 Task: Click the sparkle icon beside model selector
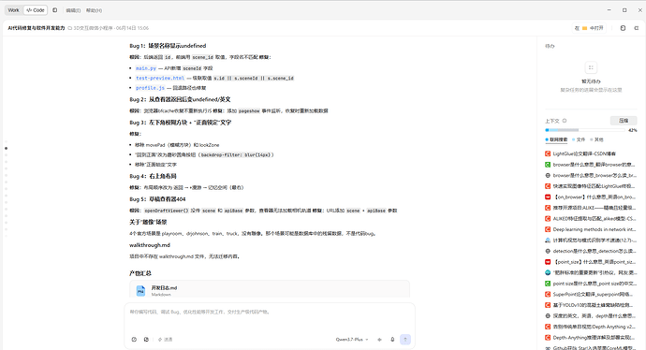(x=379, y=340)
